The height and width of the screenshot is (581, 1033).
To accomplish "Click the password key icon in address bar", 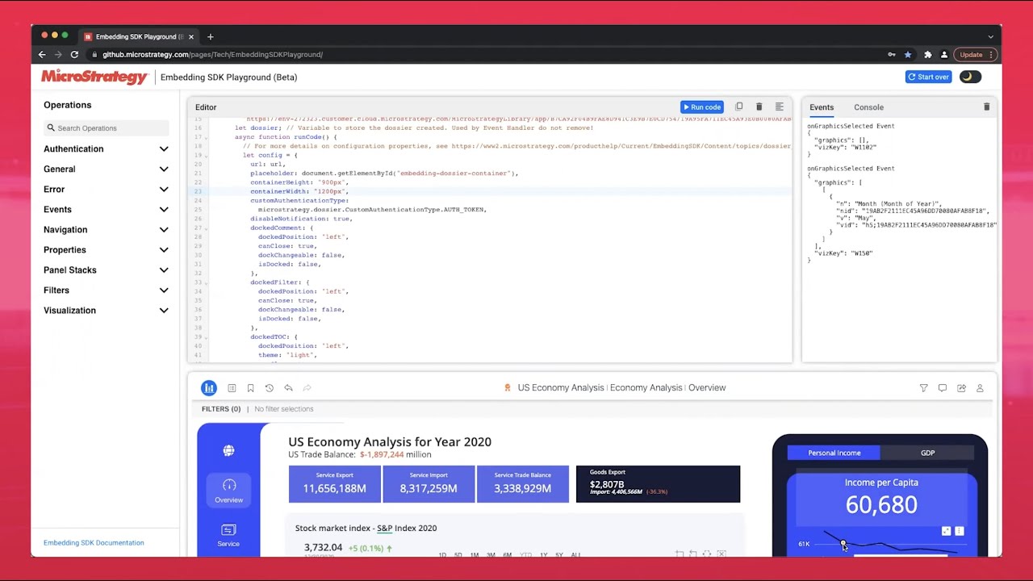I will point(891,55).
